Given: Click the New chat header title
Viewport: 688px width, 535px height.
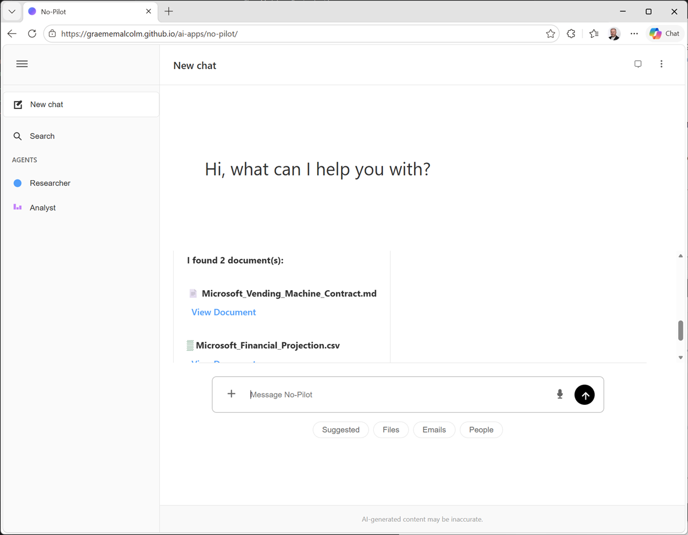Looking at the screenshot, I should pyautogui.click(x=195, y=65).
